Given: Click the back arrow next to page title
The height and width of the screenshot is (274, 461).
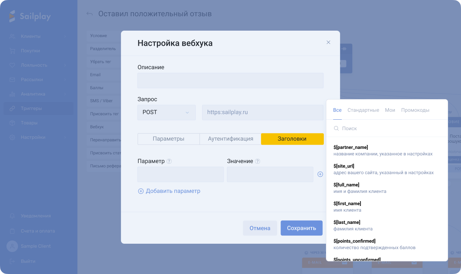Looking at the screenshot, I should pos(89,14).
